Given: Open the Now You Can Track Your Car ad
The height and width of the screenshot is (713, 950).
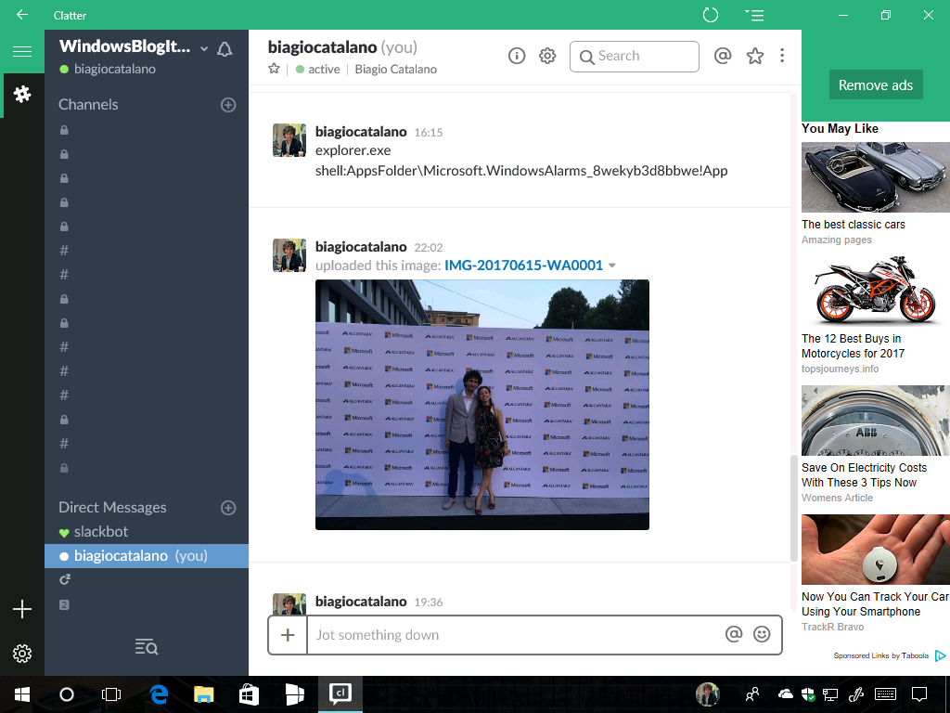Looking at the screenshot, I should click(x=875, y=604).
